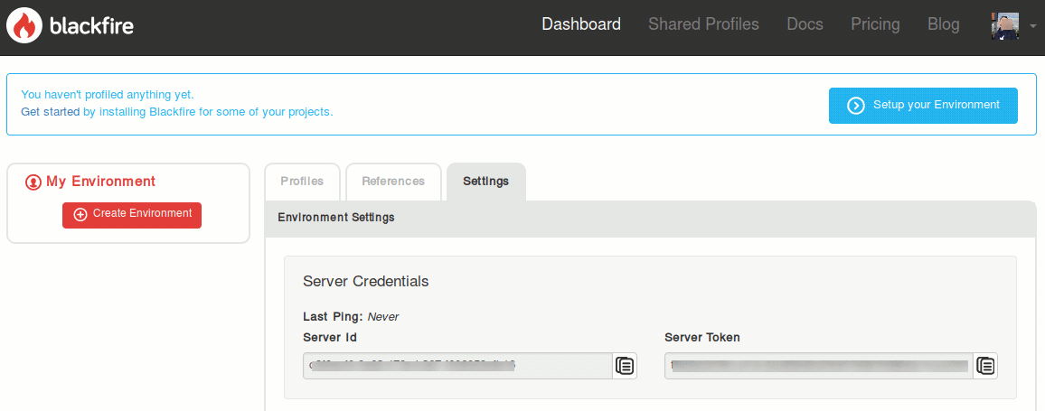The image size is (1045, 411).
Task: Click Setup your Environment button
Action: coord(923,106)
